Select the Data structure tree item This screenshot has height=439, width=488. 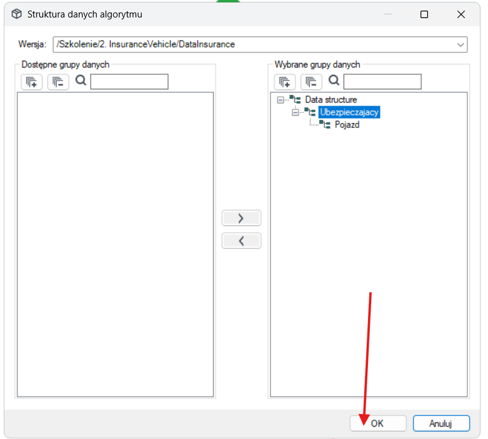(x=331, y=99)
